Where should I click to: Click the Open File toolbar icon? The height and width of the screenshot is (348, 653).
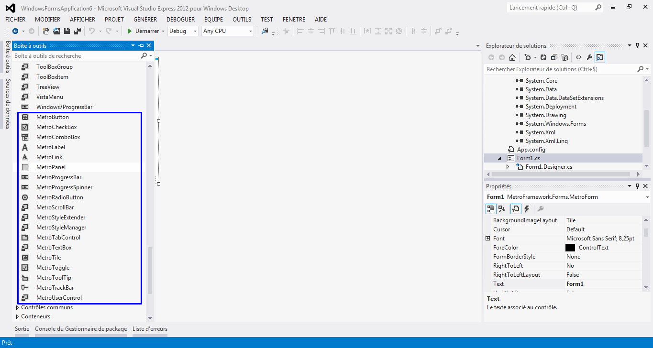click(56, 31)
